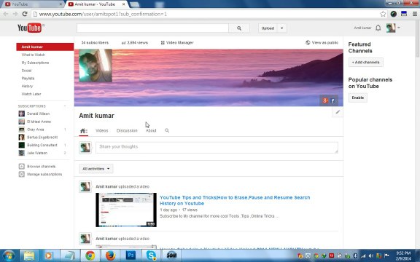Image resolution: width=420 pixels, height=262 pixels.
Task: Bookmark page with star icon
Action: coord(383,14)
